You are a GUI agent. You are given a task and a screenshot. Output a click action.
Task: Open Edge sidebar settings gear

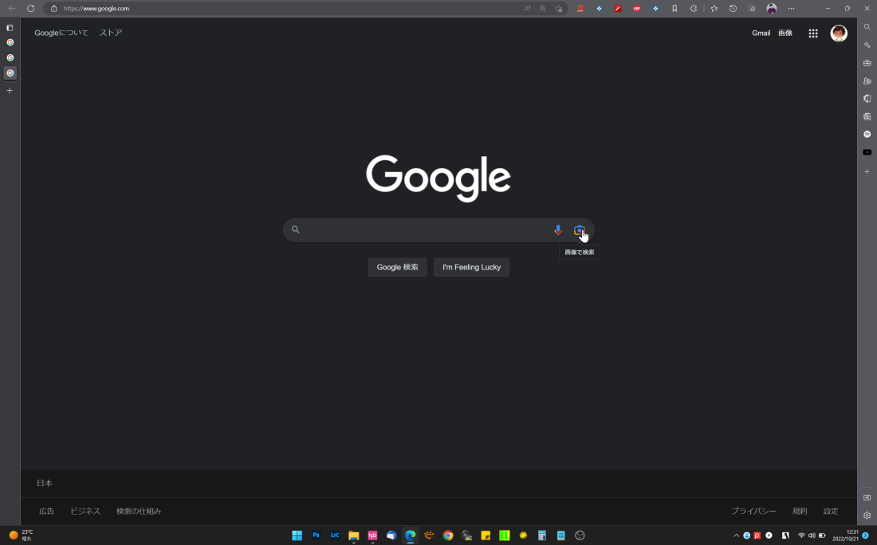point(867,516)
